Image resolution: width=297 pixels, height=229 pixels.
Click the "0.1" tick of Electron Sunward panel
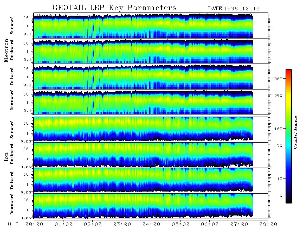[x=27, y=34]
